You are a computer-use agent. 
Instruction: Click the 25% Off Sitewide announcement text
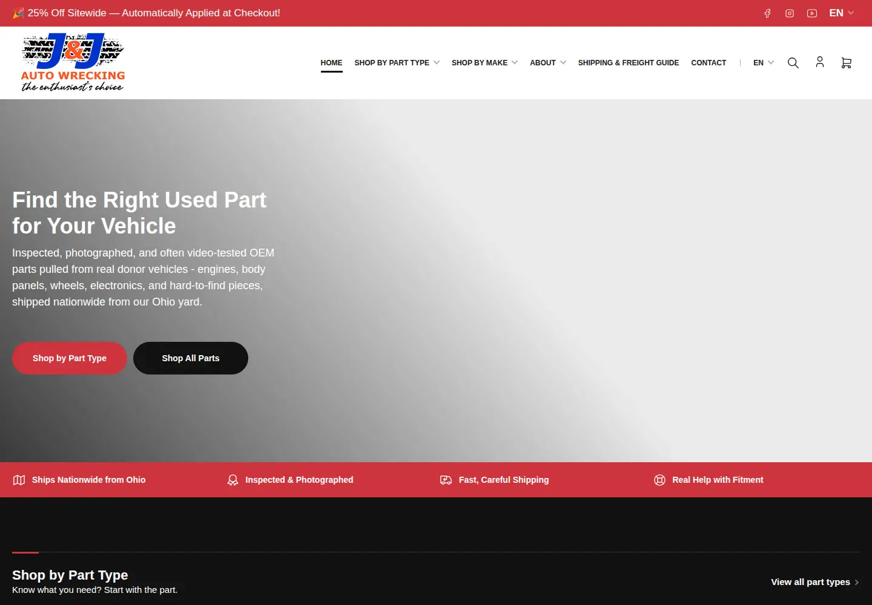147,13
